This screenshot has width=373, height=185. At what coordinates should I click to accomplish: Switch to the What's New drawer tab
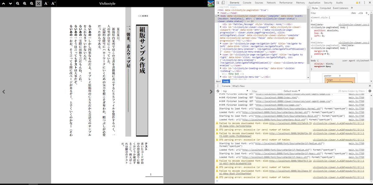(238, 86)
